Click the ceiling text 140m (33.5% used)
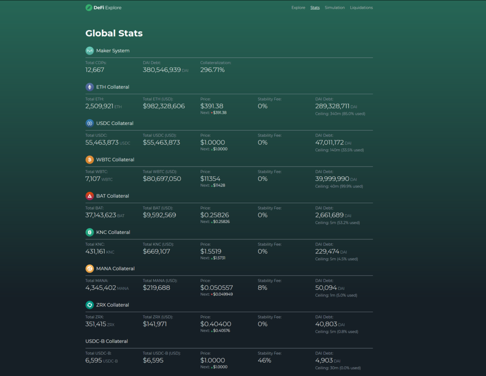This screenshot has width=486, height=376. pos(347,150)
